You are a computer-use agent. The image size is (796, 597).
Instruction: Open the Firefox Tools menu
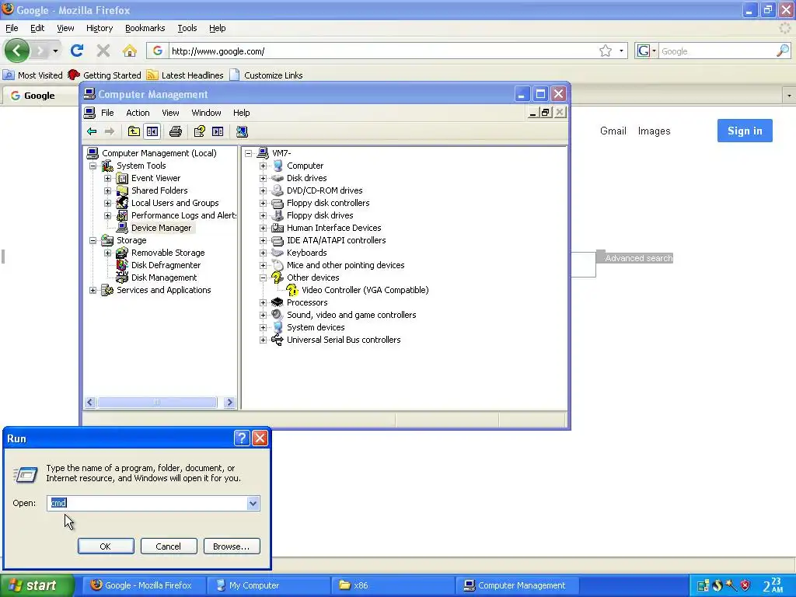click(x=187, y=28)
